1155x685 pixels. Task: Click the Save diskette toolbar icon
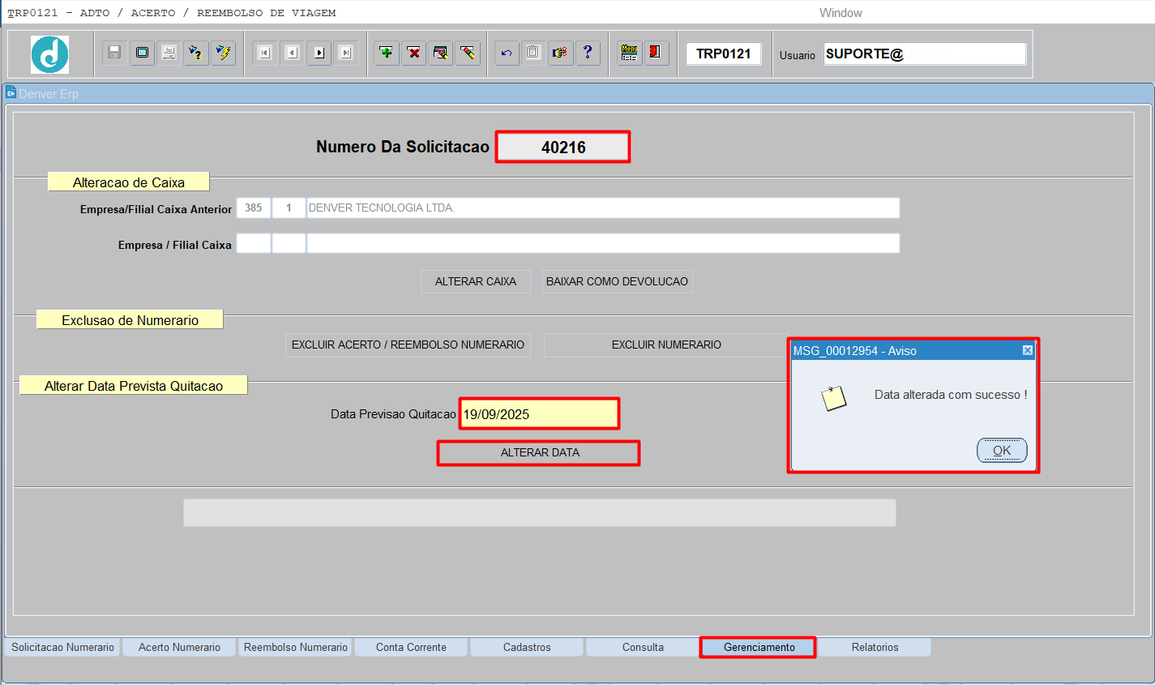(114, 53)
